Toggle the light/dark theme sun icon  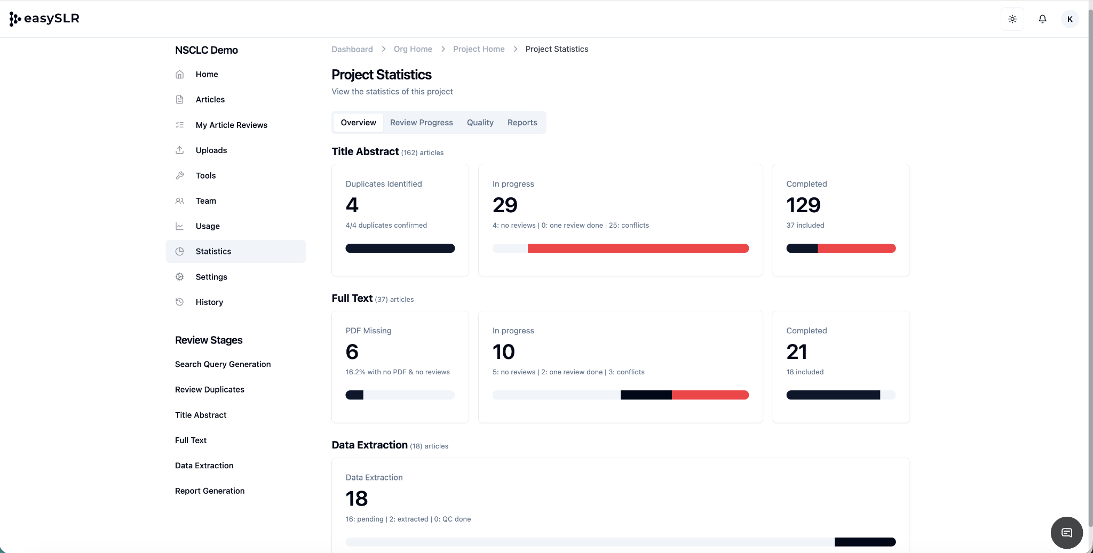pos(1012,19)
